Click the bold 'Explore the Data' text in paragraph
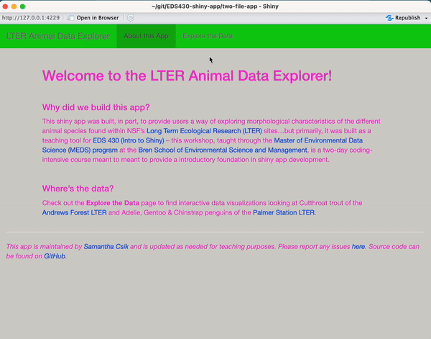This screenshot has width=431, height=339. [113, 203]
